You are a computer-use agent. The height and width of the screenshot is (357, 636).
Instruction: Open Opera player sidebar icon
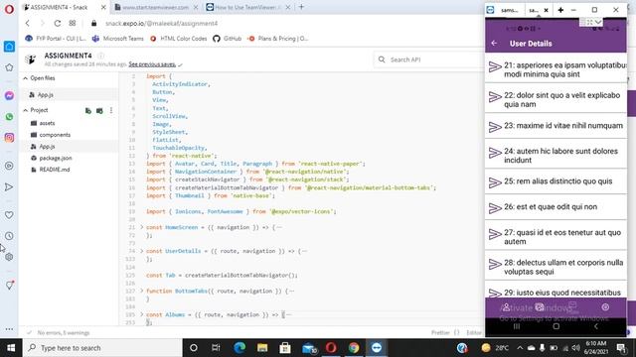(x=9, y=166)
